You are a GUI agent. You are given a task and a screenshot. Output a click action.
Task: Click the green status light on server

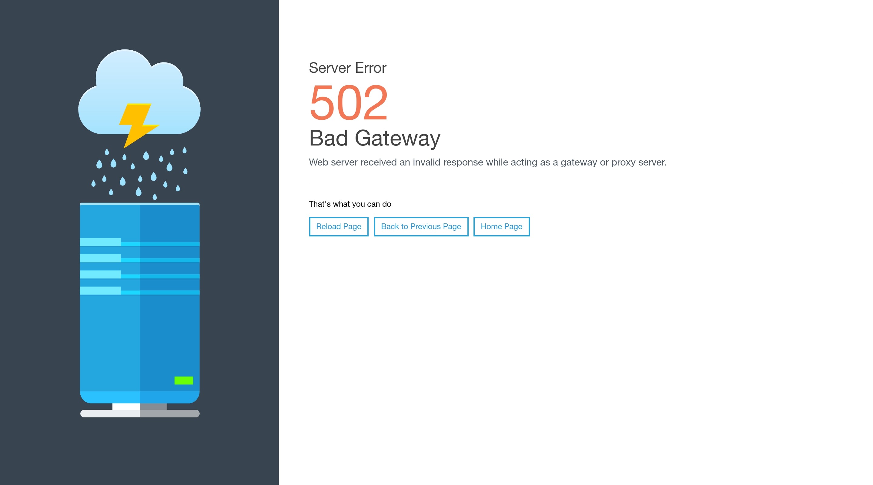point(184,380)
